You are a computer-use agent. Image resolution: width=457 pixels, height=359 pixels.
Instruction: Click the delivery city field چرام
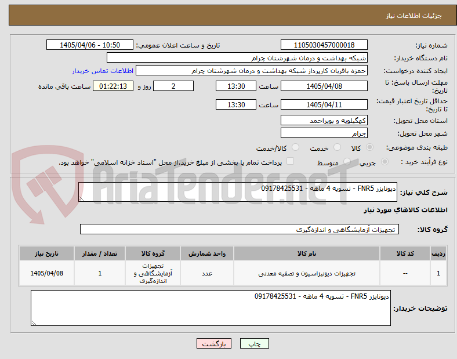pyautogui.click(x=324, y=133)
